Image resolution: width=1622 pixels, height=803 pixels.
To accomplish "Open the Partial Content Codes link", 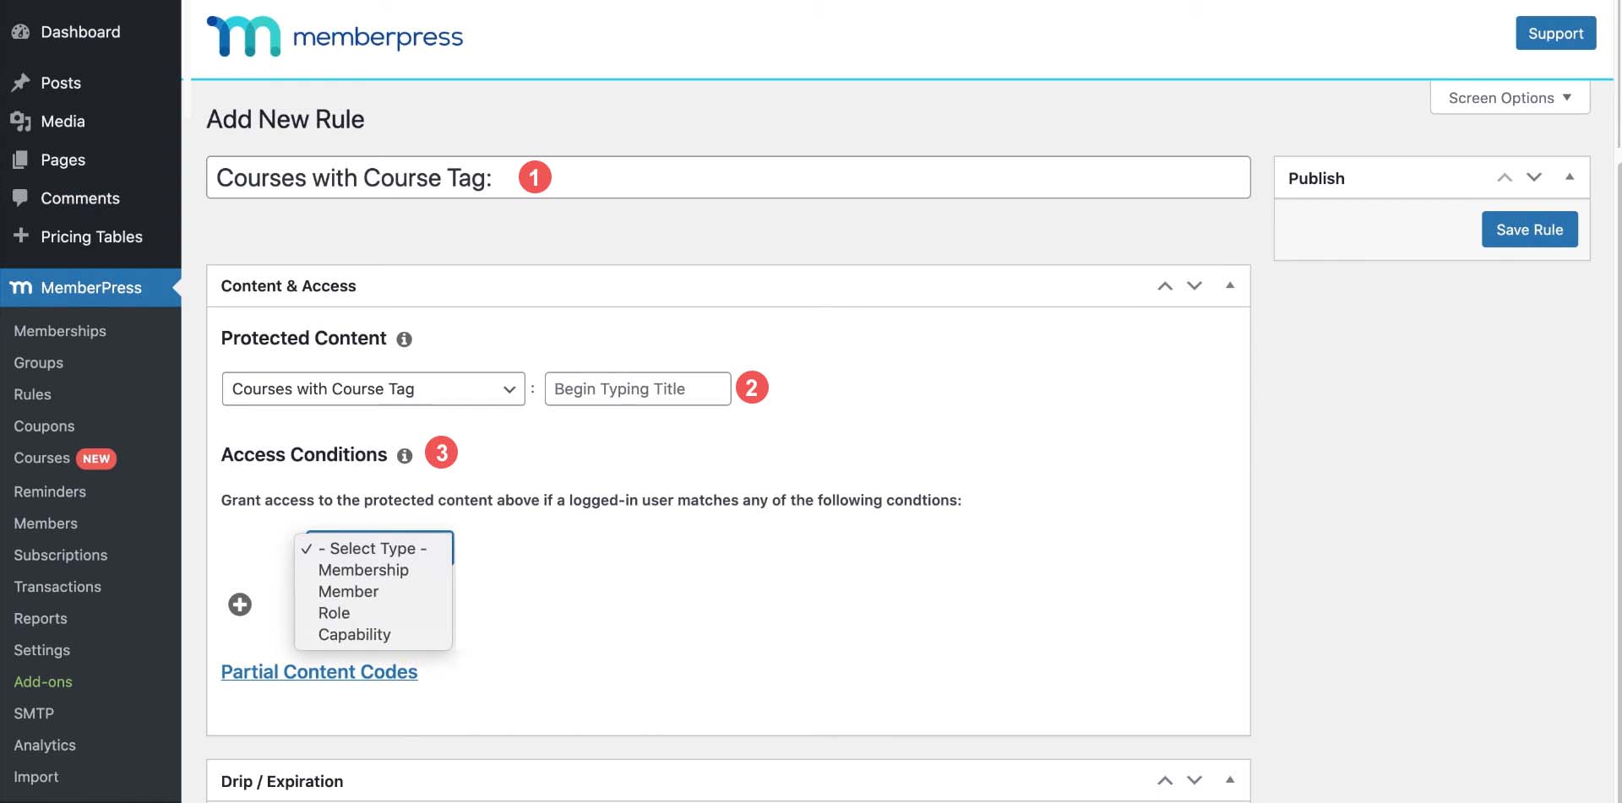I will tap(319, 672).
